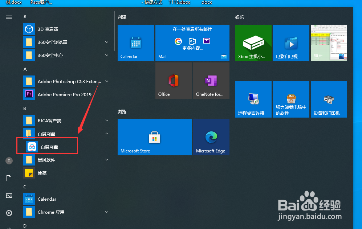Click the Google account icon in Mail tile
Screen dimensions: 362x229
(178, 41)
